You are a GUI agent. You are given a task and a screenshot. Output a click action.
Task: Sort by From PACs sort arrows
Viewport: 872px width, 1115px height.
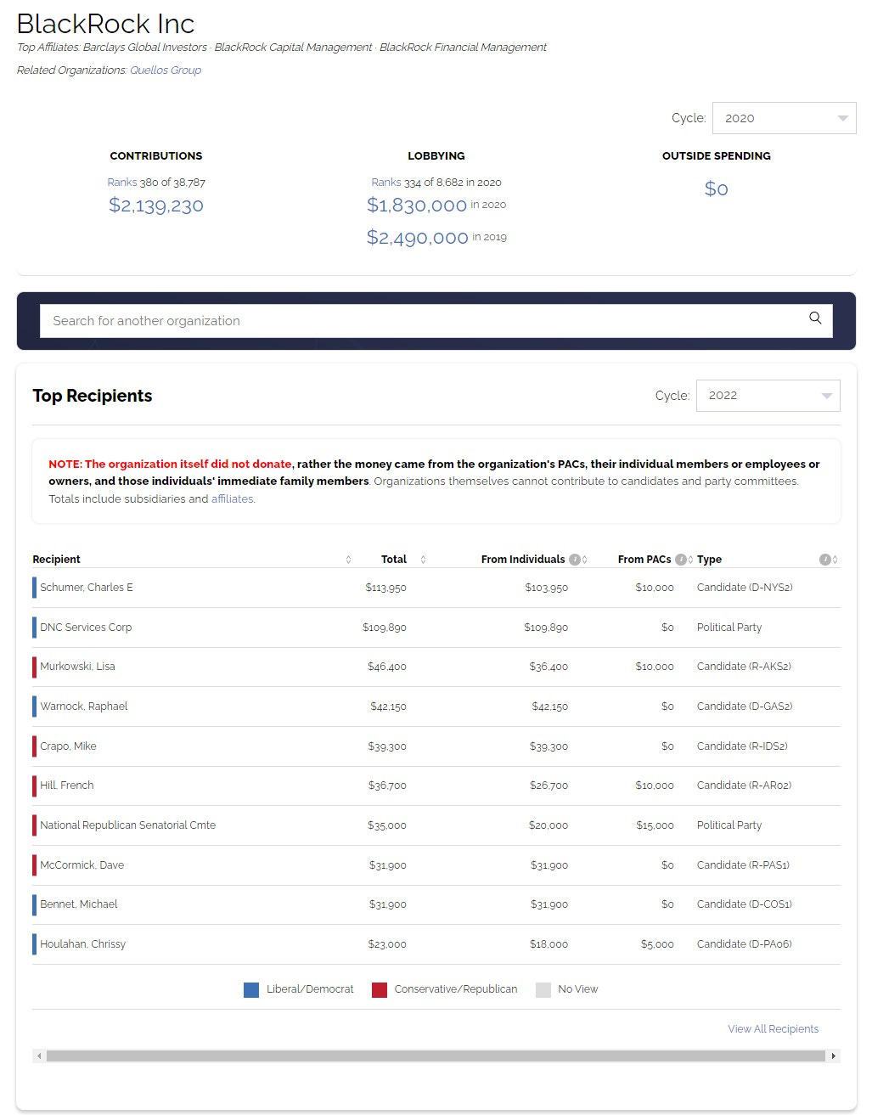tap(691, 560)
